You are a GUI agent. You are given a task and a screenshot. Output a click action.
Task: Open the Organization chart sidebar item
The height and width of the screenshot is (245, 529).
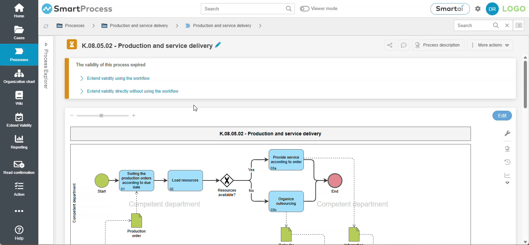pyautogui.click(x=19, y=76)
